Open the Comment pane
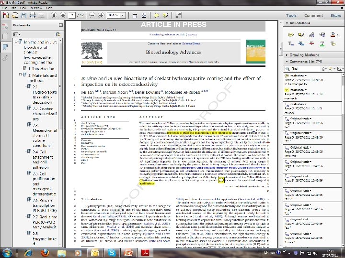Image resolution: width=345 pixels, height=258 pixels. click(x=313, y=15)
